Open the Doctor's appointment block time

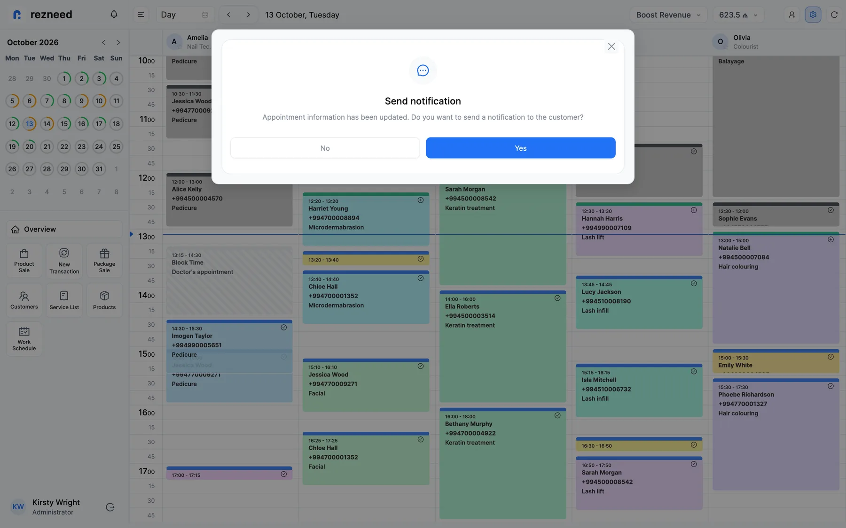[229, 281]
